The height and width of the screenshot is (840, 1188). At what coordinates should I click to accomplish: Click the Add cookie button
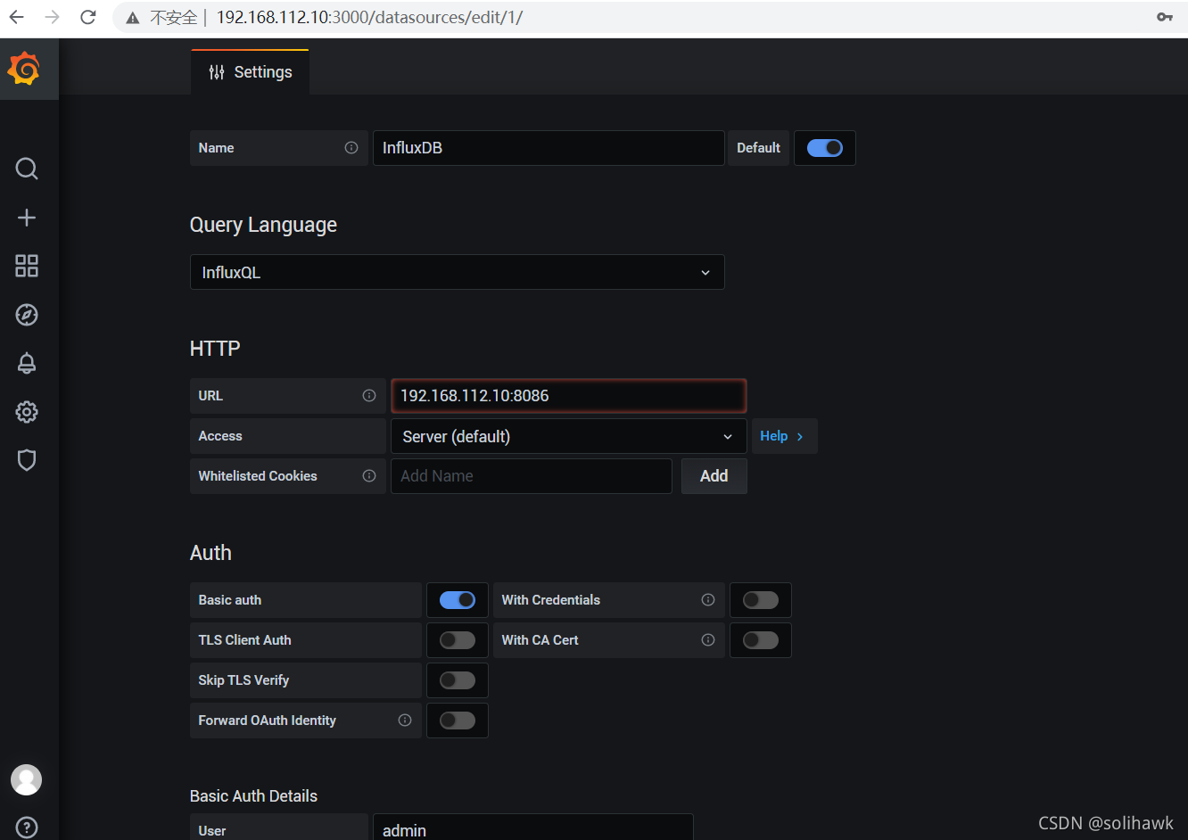pyautogui.click(x=714, y=476)
